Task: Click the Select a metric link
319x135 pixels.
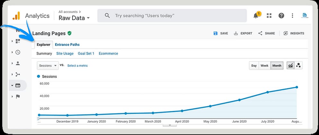Action: pyautogui.click(x=77, y=66)
